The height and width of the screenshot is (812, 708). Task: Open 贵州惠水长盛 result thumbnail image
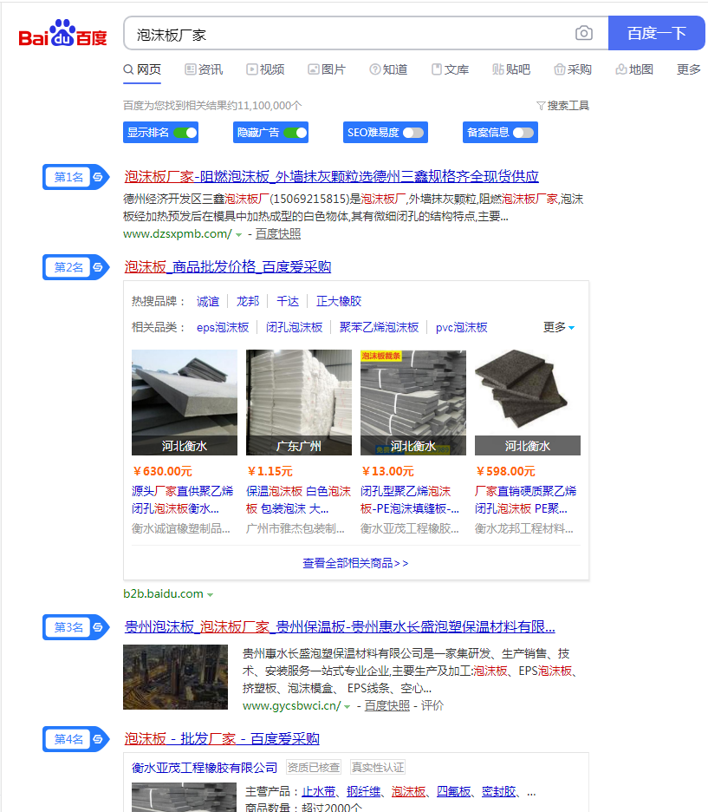click(x=175, y=677)
